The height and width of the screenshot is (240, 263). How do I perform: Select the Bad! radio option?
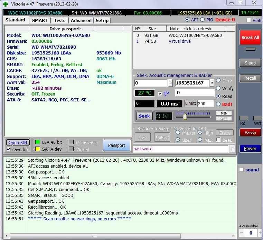(218, 104)
